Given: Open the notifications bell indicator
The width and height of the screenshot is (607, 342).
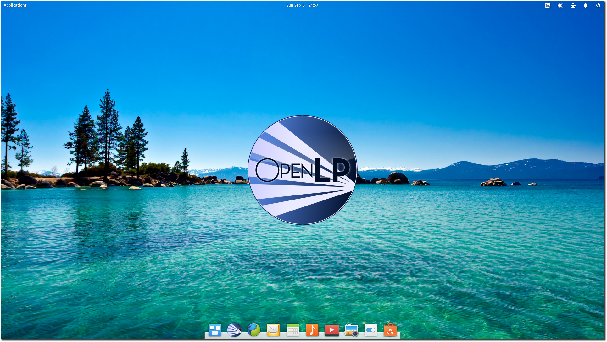Looking at the screenshot, I should (x=586, y=5).
